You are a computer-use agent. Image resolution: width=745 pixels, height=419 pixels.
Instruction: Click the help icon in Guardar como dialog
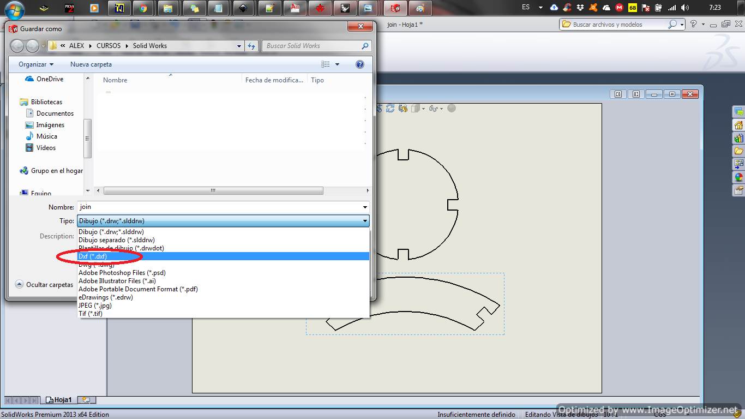tap(360, 64)
